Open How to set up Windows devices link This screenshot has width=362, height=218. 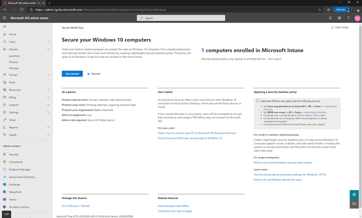click(278, 180)
